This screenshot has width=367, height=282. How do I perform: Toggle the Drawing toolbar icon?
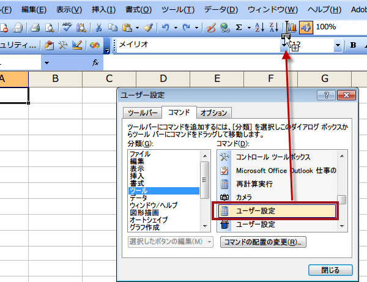click(306, 28)
